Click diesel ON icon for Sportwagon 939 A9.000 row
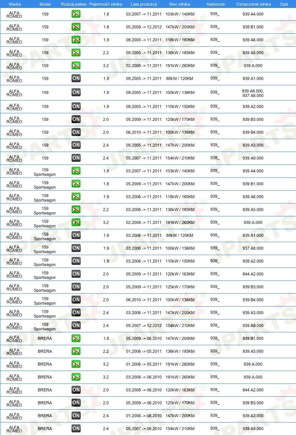The width and height of the screenshot is (296, 435). pyautogui.click(x=76, y=325)
